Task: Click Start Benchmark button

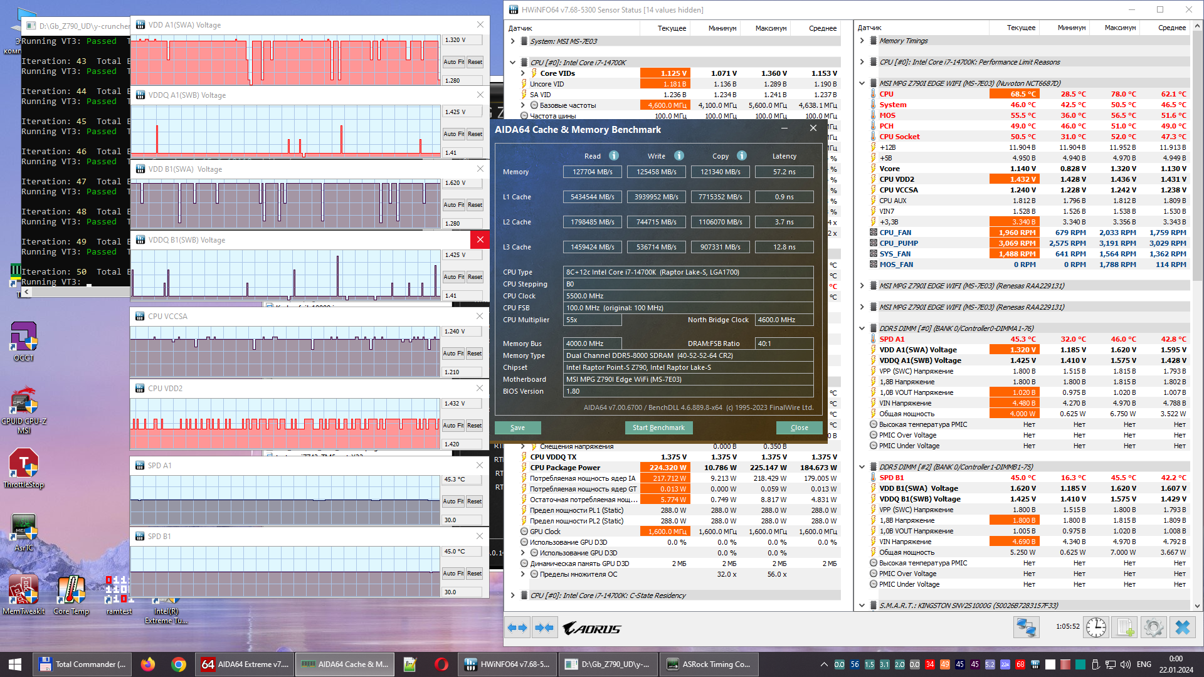Action: [658, 428]
